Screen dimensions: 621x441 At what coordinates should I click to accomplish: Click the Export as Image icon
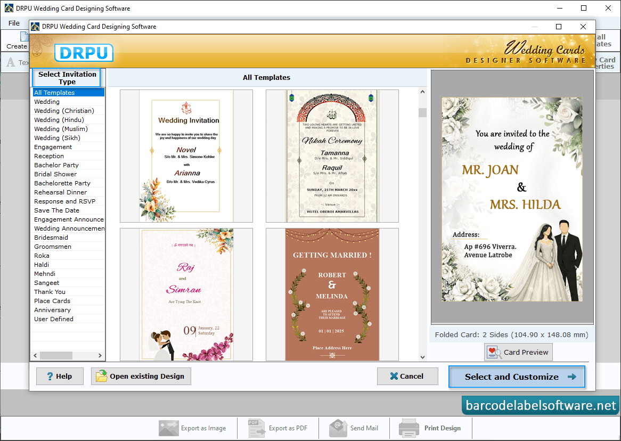[168, 428]
